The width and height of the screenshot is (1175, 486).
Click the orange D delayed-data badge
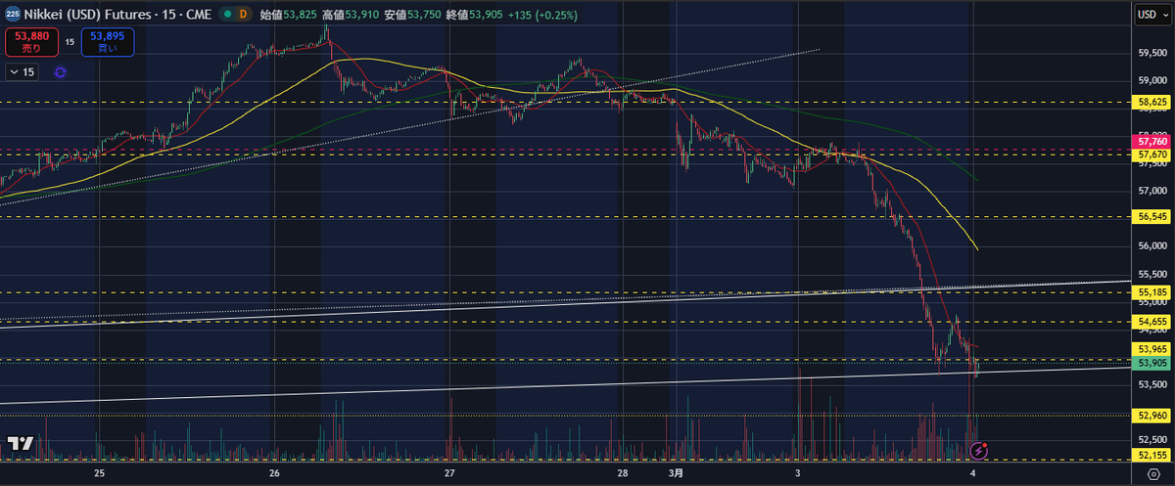pos(244,14)
